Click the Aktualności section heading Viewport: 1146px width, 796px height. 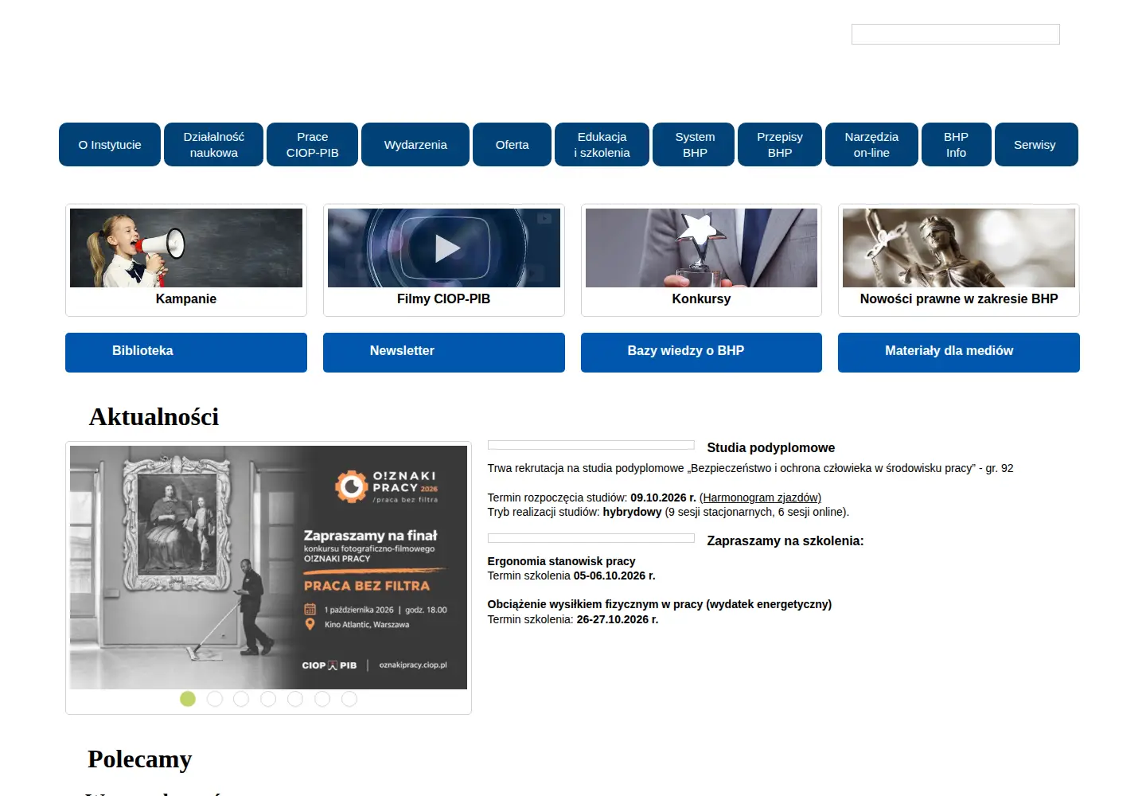click(154, 417)
